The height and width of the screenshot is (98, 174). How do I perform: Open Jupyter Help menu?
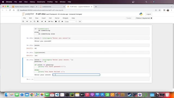pyautogui.click(x=73, y=18)
